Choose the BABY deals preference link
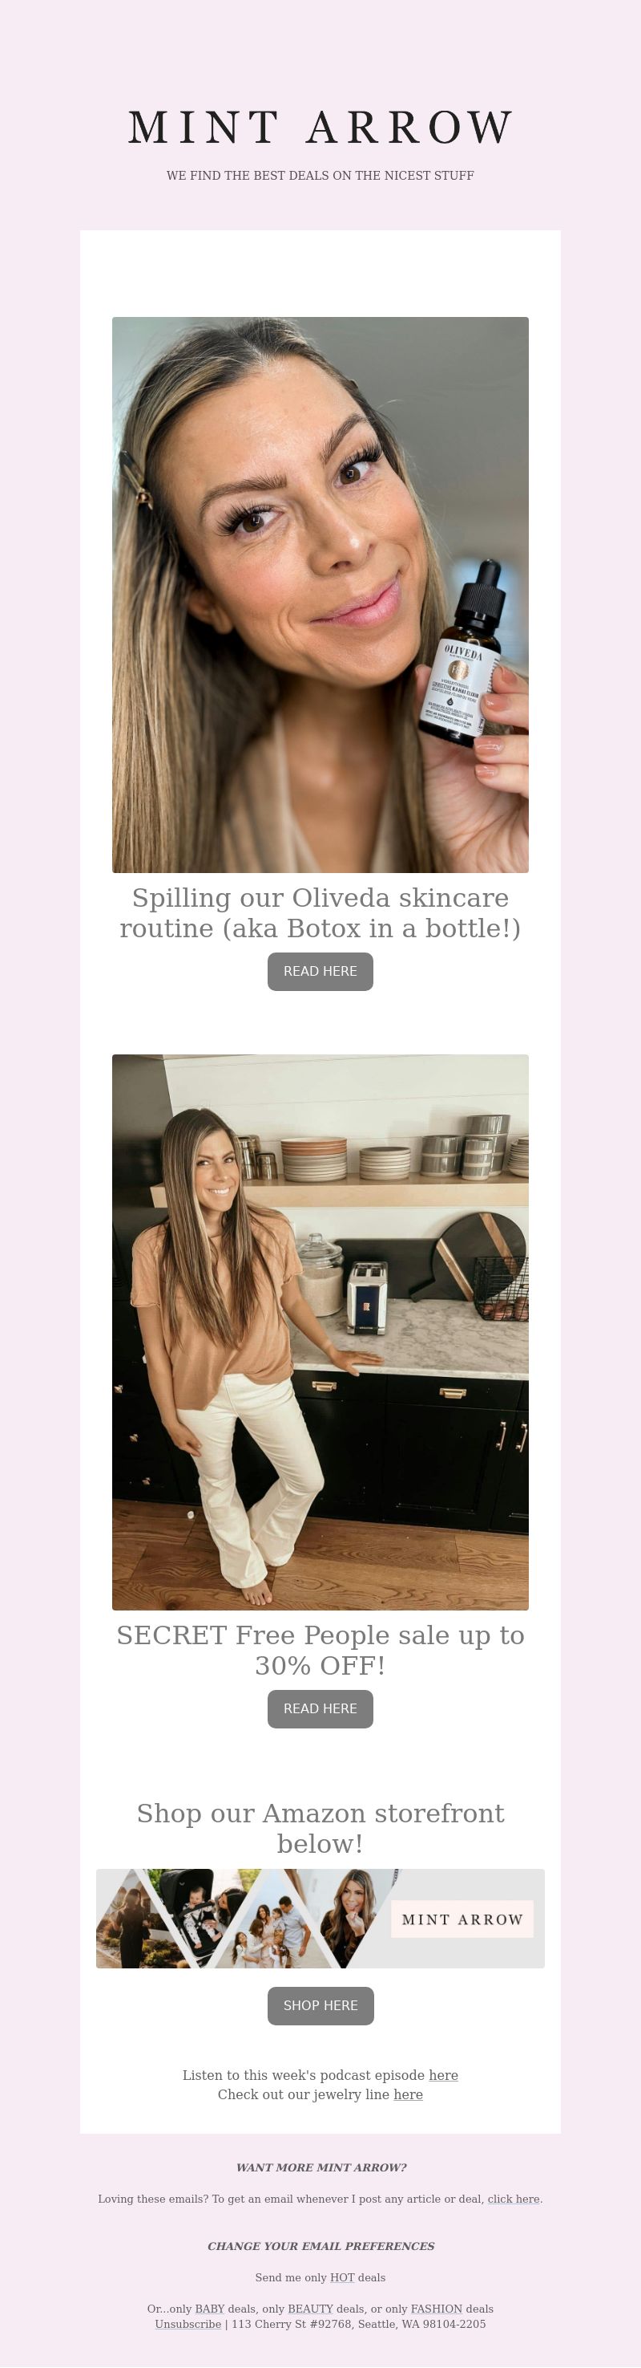Image resolution: width=641 pixels, height=2368 pixels. point(209,2309)
